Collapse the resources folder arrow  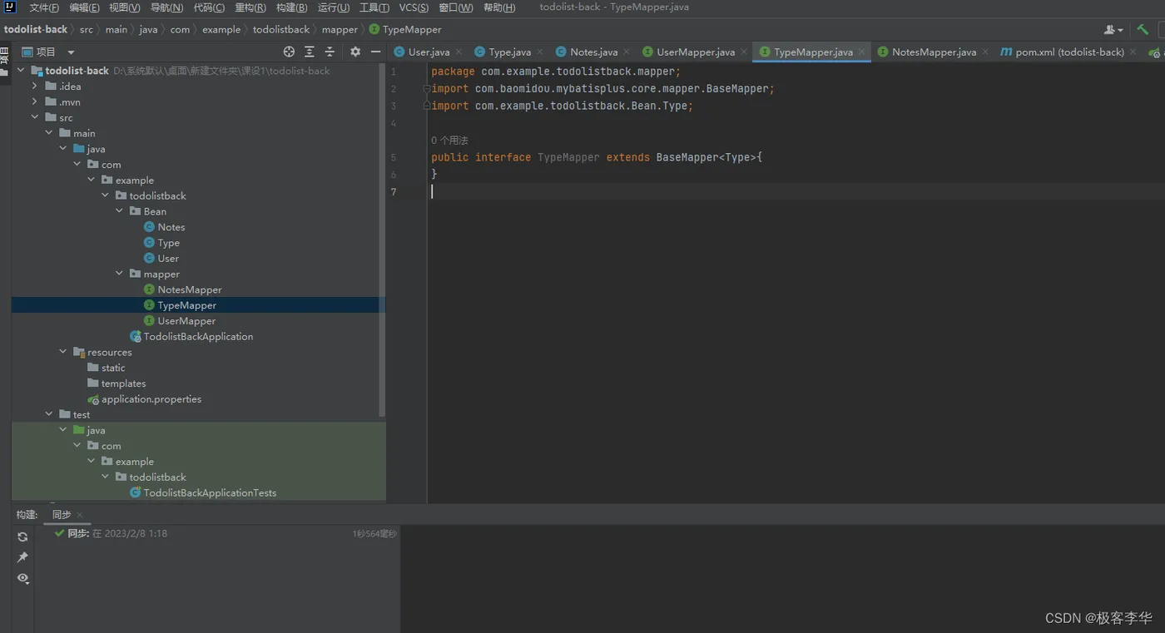63,352
